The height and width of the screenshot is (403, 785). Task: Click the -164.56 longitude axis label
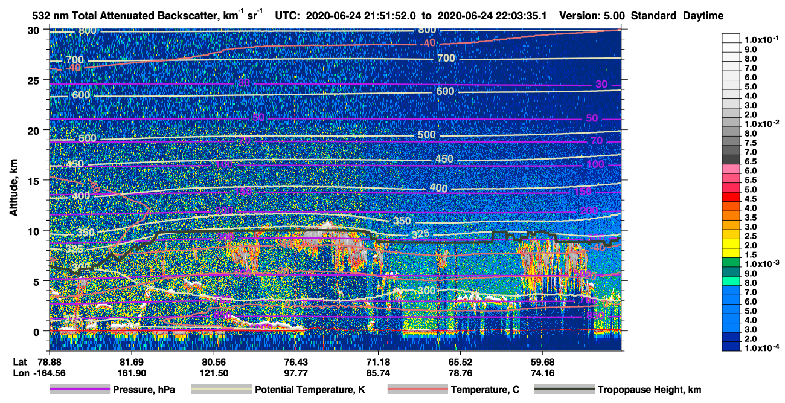click(x=48, y=373)
